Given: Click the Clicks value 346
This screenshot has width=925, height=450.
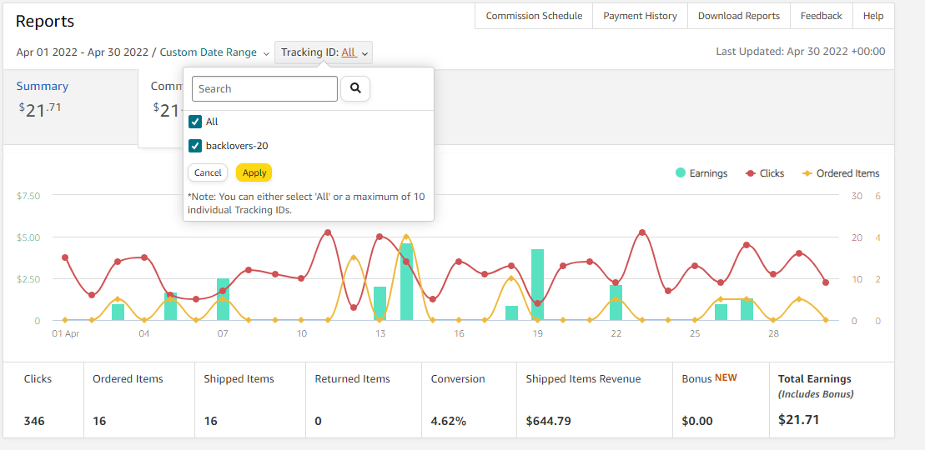Looking at the screenshot, I should click(34, 421).
